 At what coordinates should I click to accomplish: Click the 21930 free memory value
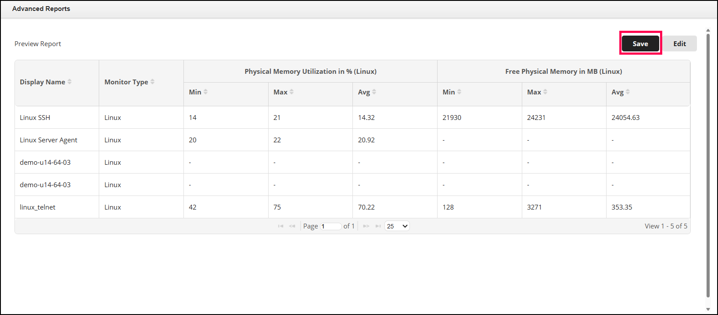coord(452,117)
